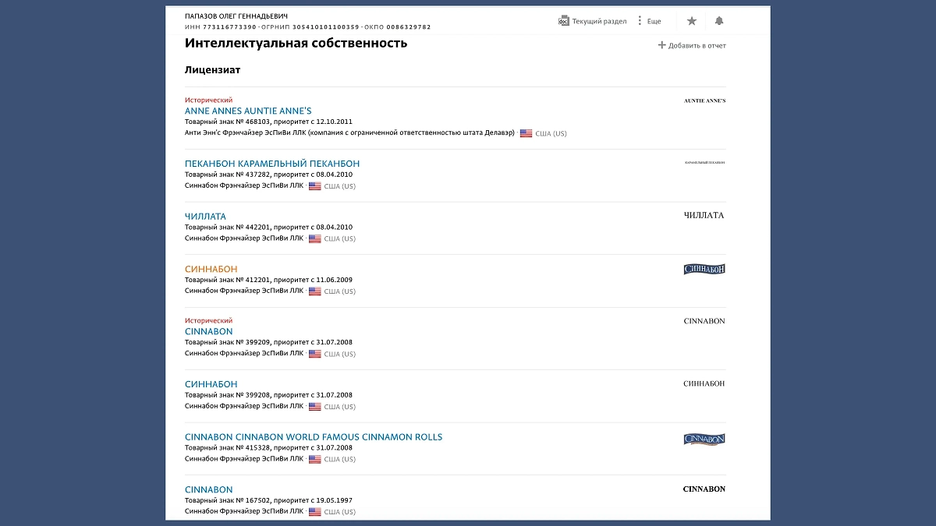Open the orange СИННАБОН trademark № 412201
Screen dimensions: 936x526
click(x=211, y=268)
